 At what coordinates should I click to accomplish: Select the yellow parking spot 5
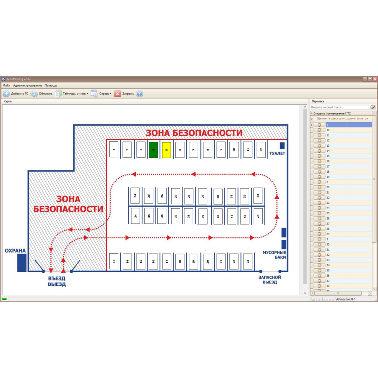click(166, 150)
